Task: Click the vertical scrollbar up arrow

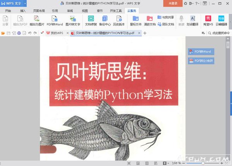Action: tap(228, 39)
